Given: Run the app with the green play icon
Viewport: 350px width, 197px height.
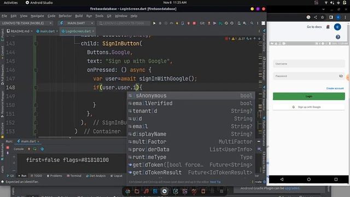Looking at the screenshot, I should pos(154,23).
